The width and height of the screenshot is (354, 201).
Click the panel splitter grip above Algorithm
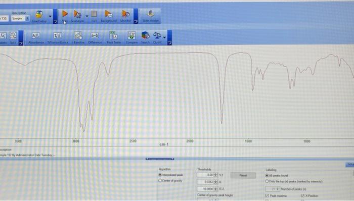(x=160, y=159)
